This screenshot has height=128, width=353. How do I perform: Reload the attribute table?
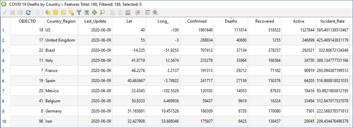tap(28, 12)
